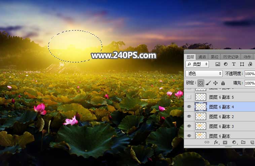Toggle lock position move icon
Viewport: 255px width, 166px height.
(216, 83)
